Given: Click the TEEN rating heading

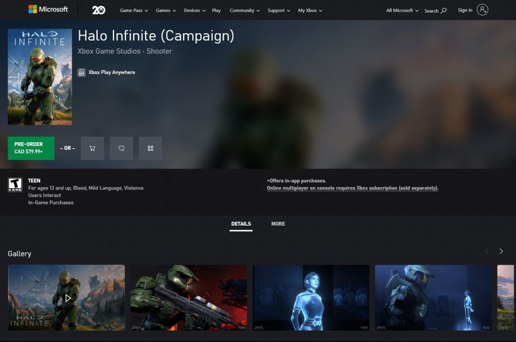Looking at the screenshot, I should click(x=34, y=181).
